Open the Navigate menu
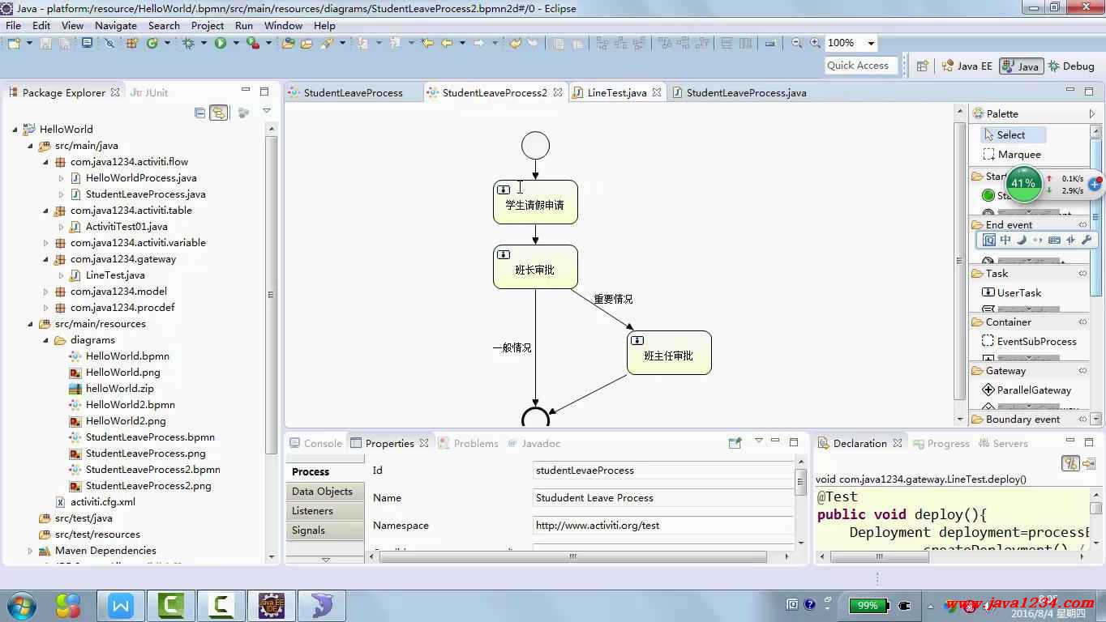 click(116, 25)
